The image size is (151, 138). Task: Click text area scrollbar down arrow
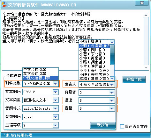[146, 68]
